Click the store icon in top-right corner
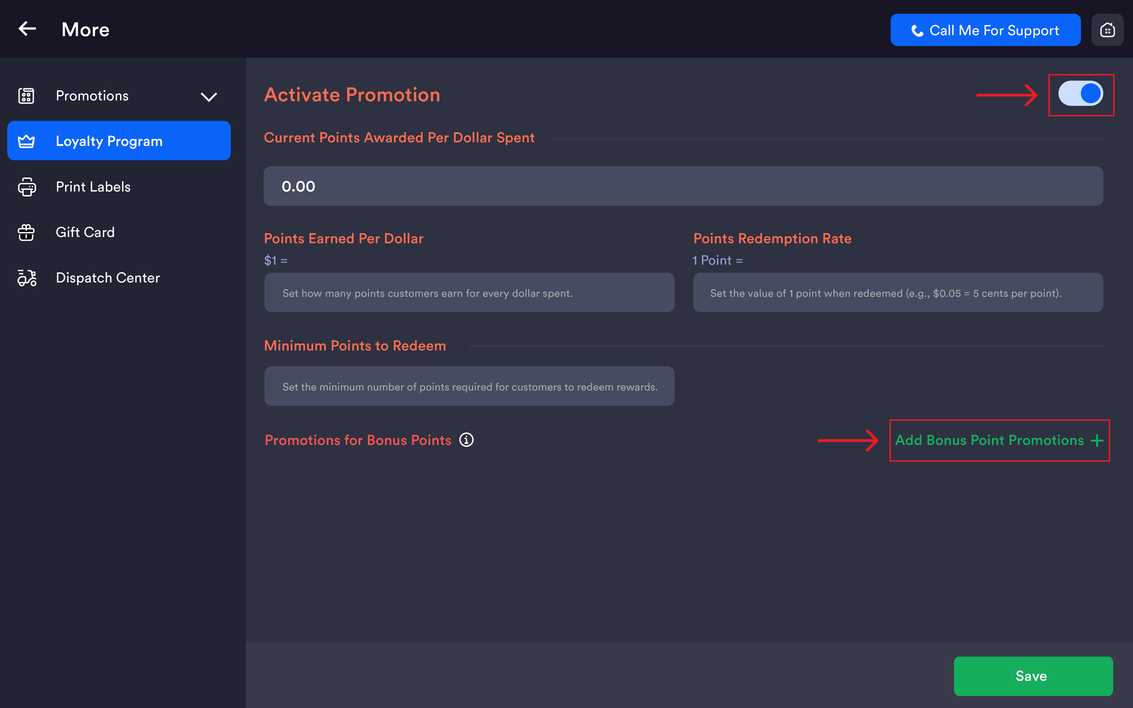1133x708 pixels. [x=1107, y=30]
